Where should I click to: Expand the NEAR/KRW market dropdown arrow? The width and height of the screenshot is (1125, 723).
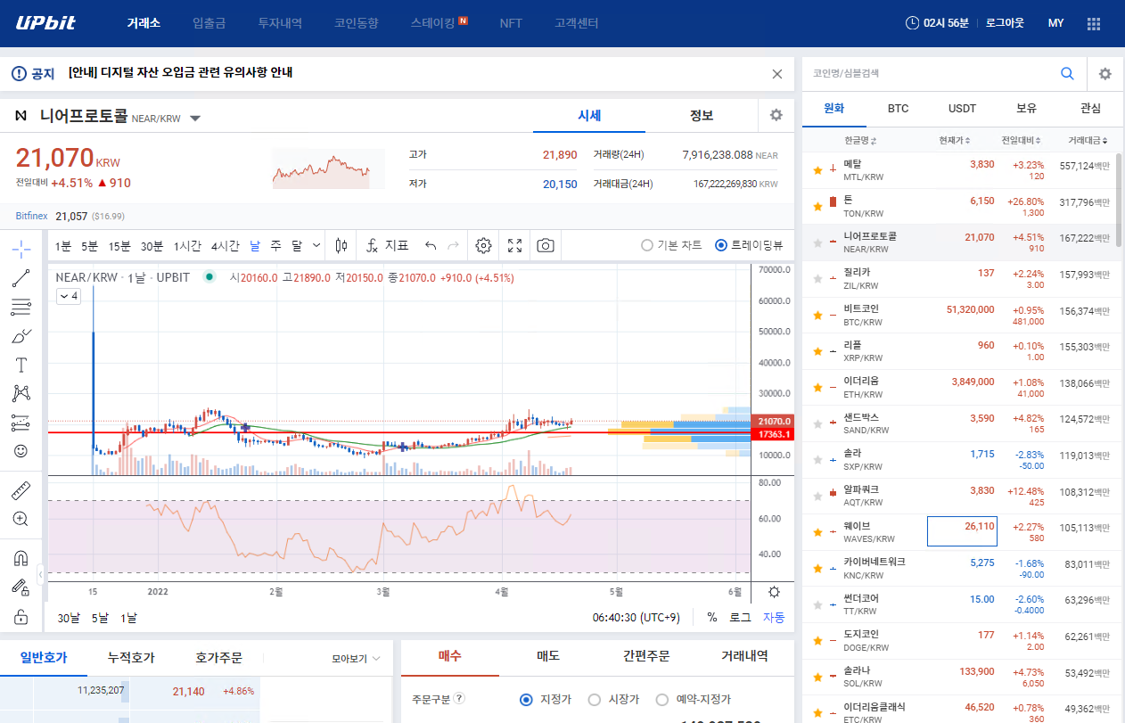pyautogui.click(x=195, y=118)
